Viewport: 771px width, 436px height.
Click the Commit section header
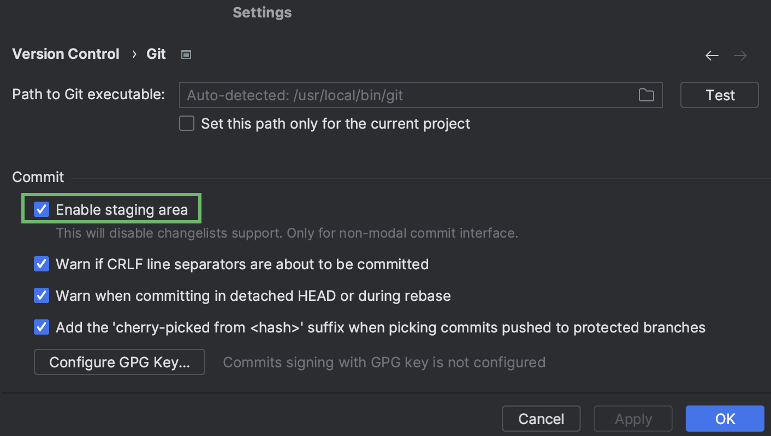pos(38,177)
